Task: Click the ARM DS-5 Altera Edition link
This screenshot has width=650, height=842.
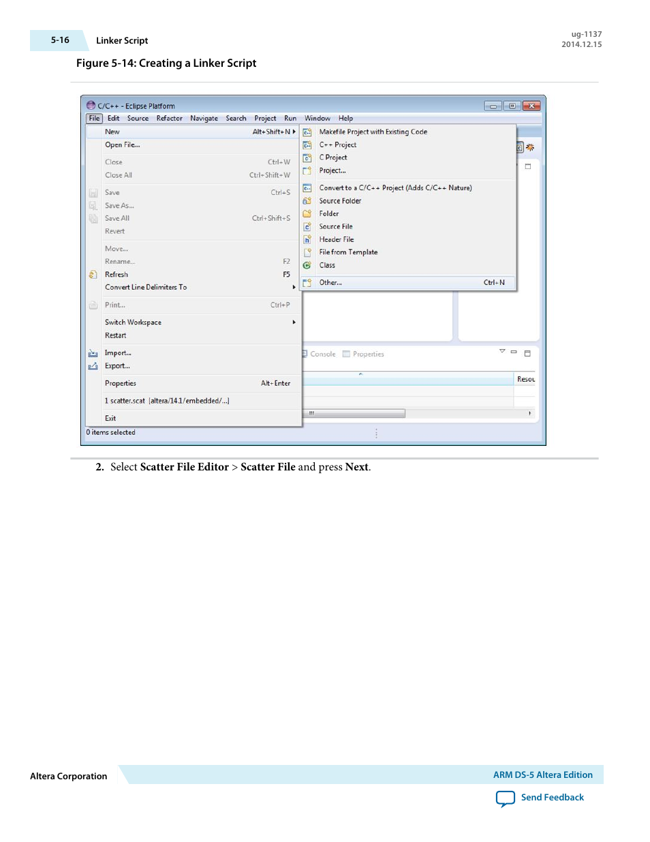Action: coord(543,775)
